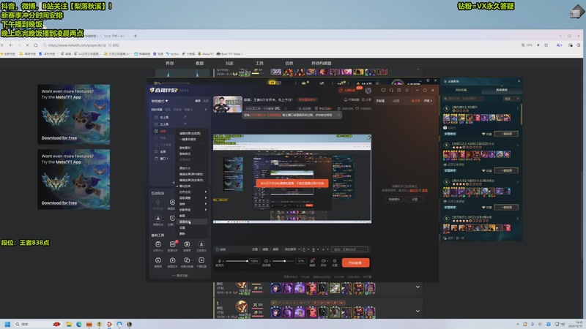The height and width of the screenshot is (329, 586).
Task: Add a new scene with the plus icon
Action: click(206, 110)
